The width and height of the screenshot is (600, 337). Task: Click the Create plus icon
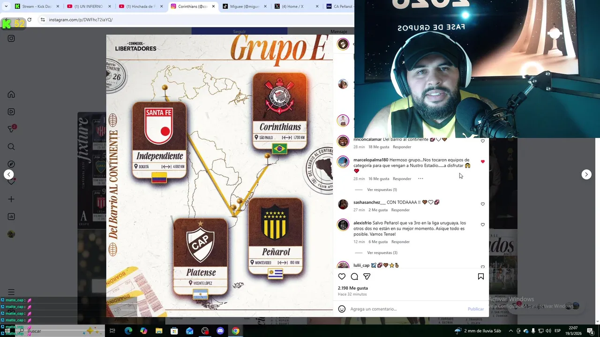[11, 199]
